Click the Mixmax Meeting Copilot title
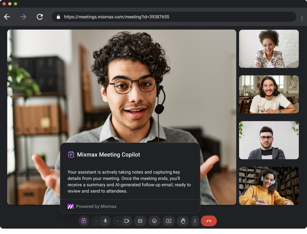Image resolution: width=307 pixels, height=234 pixels. coord(108,155)
